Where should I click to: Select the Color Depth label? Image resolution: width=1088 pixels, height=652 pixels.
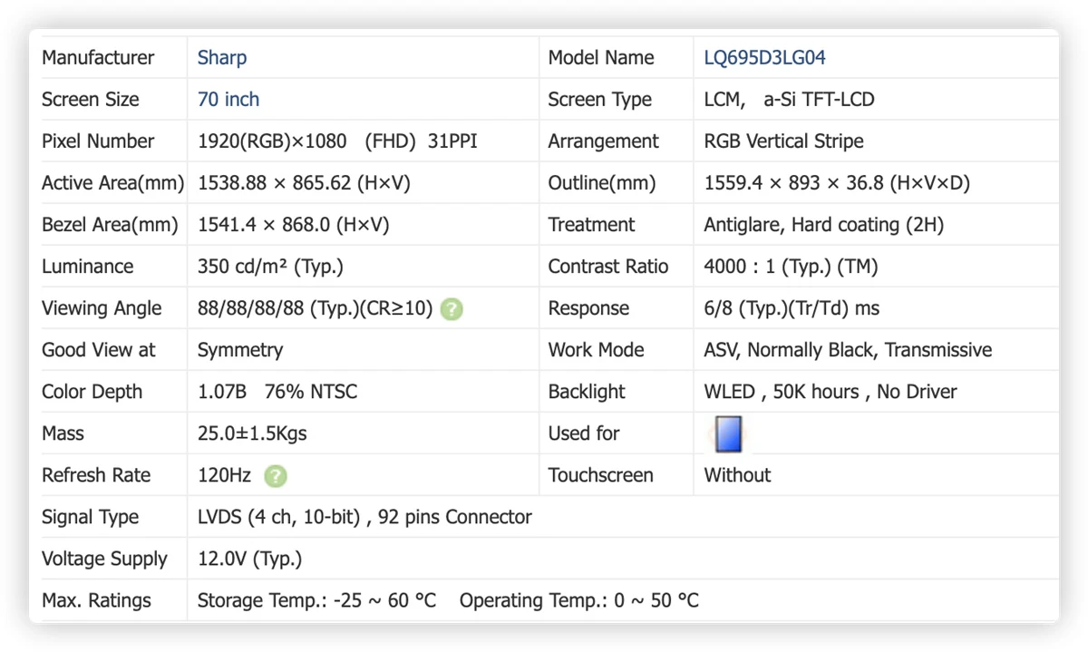(92, 391)
